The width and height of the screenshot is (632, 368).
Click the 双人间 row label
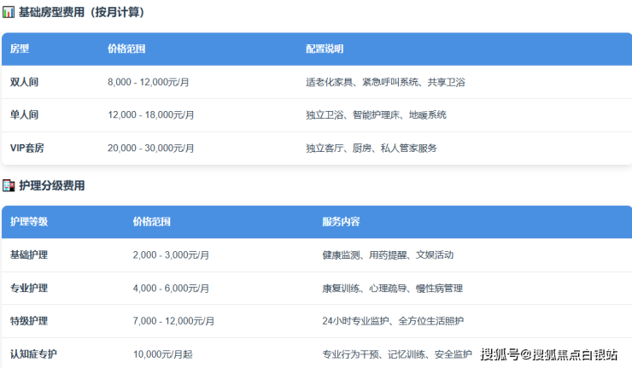coord(24,82)
